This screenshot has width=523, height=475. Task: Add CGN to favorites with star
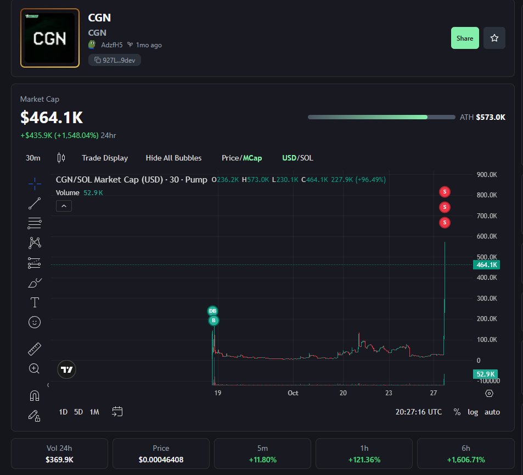(x=494, y=38)
